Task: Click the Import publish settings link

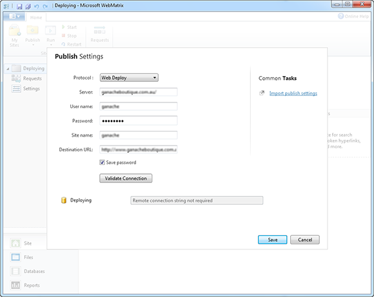Action: point(293,93)
